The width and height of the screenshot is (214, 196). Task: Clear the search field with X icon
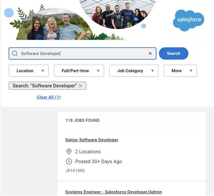[x=150, y=53]
